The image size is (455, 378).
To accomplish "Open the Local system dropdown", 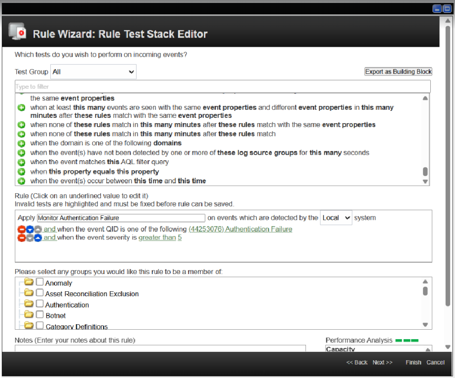I will coord(336,218).
